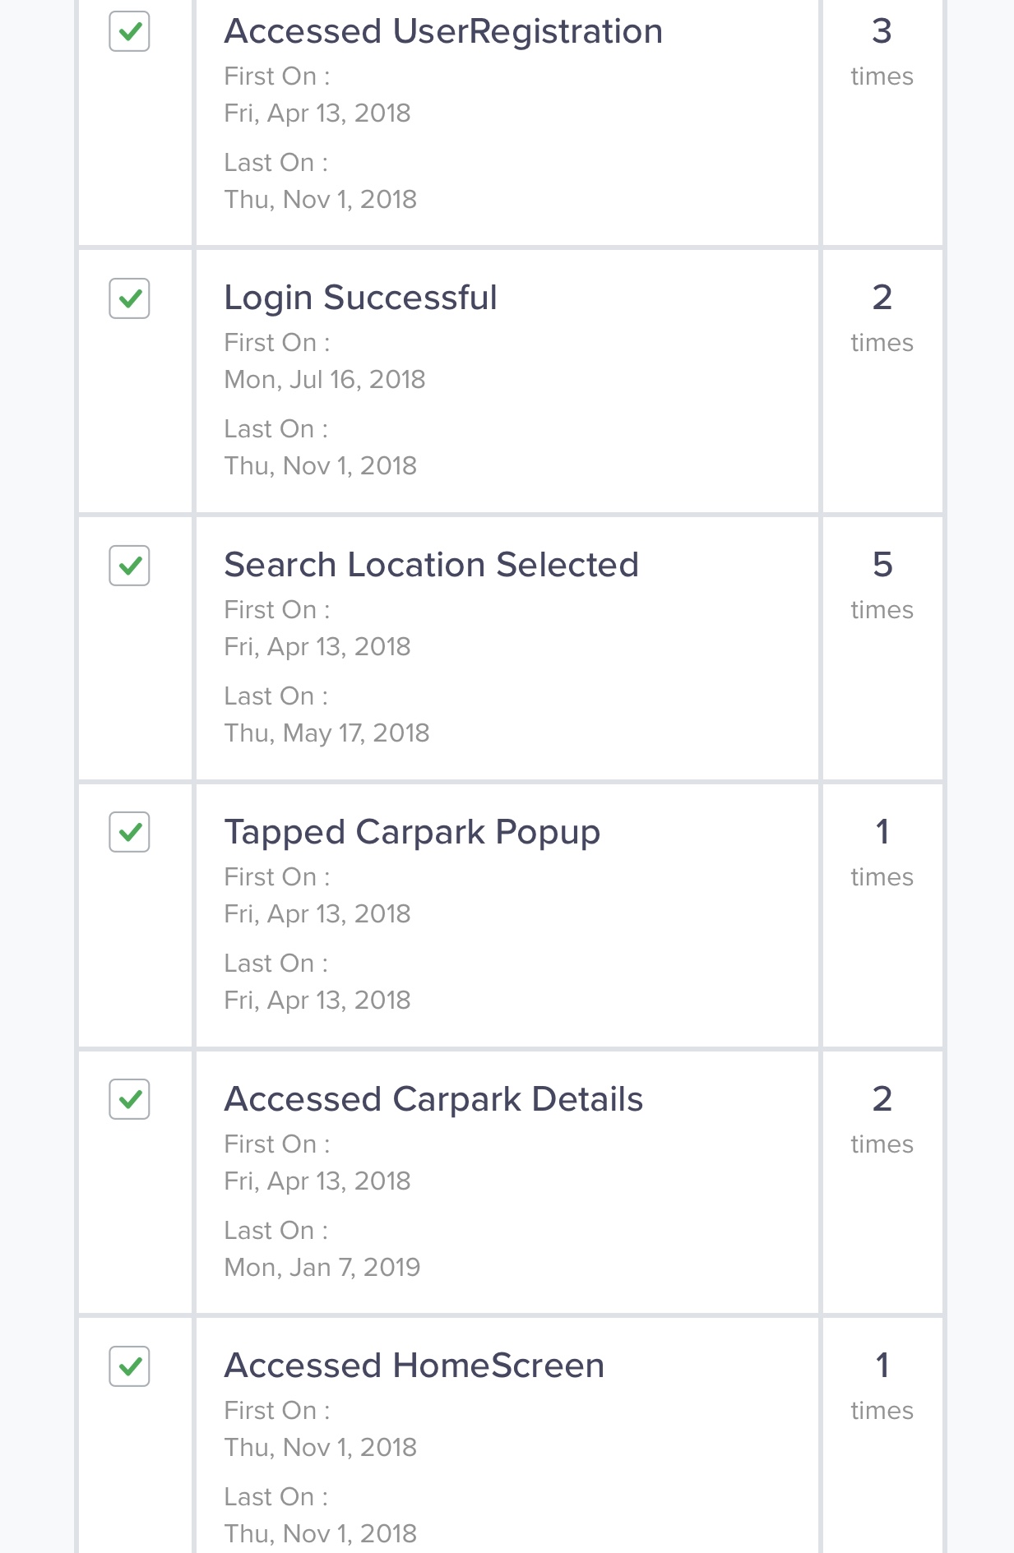Uncheck the Login Successful event checkbox

tap(129, 298)
